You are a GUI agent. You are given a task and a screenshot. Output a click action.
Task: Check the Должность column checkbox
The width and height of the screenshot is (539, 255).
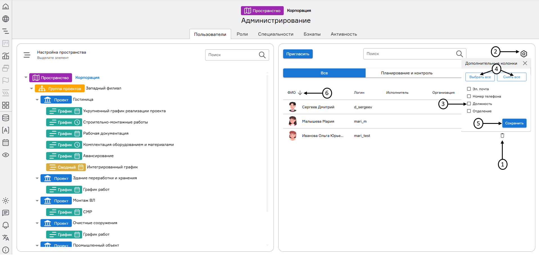469,104
